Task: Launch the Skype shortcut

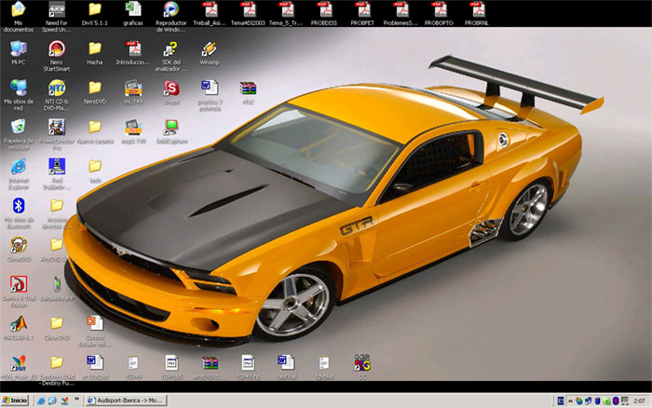Action: pos(170,88)
